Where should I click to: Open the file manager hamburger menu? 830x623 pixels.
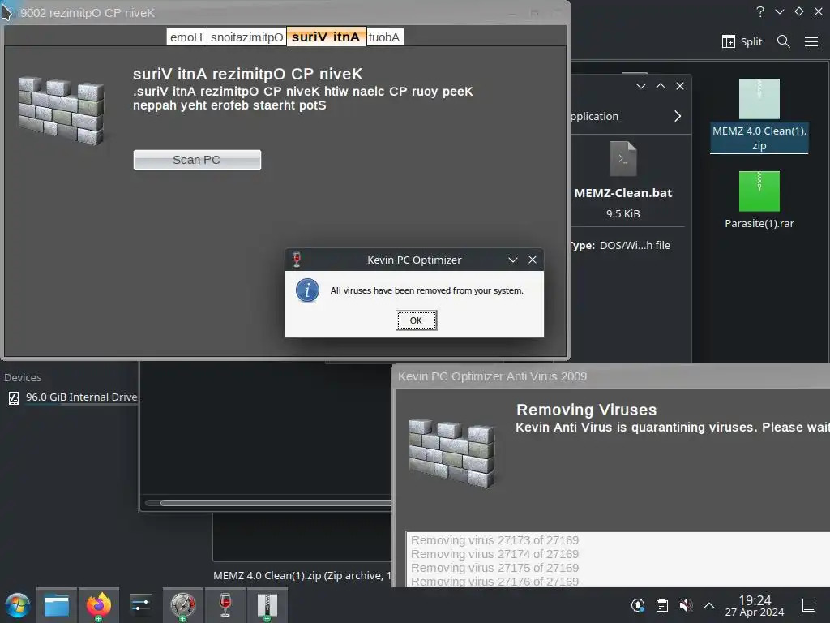(811, 41)
